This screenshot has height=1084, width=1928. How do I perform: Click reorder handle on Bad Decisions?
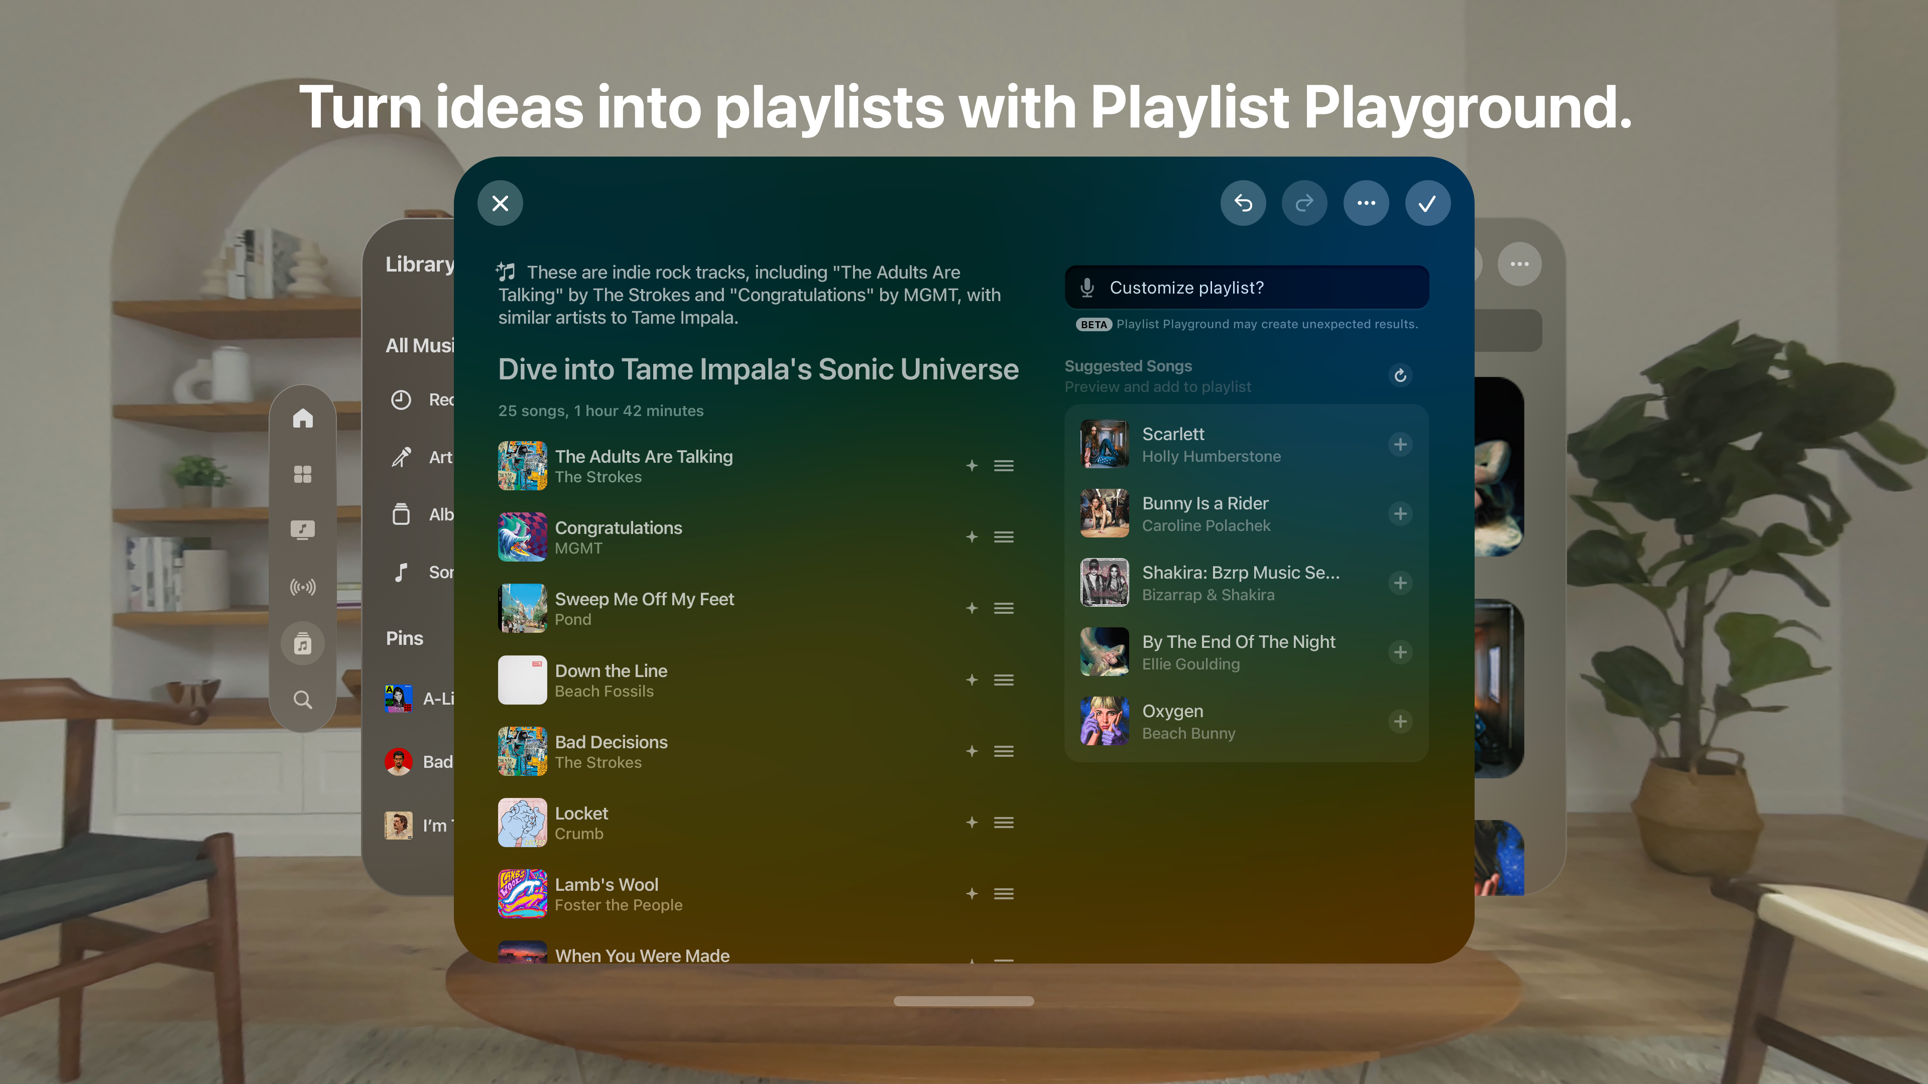click(1004, 751)
